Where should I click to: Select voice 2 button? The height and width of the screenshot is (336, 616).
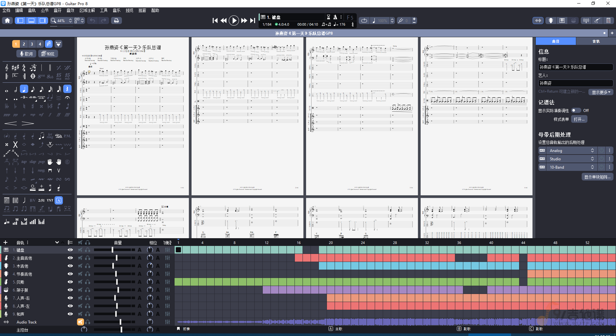[x=24, y=44]
